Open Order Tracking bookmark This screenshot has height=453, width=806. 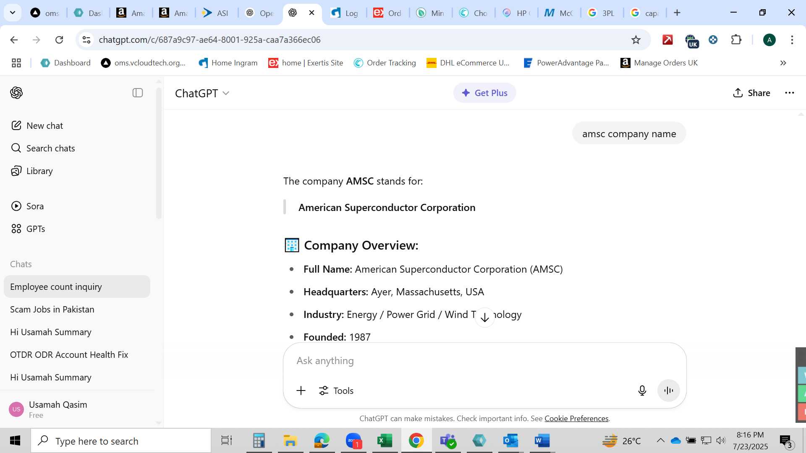click(x=385, y=63)
